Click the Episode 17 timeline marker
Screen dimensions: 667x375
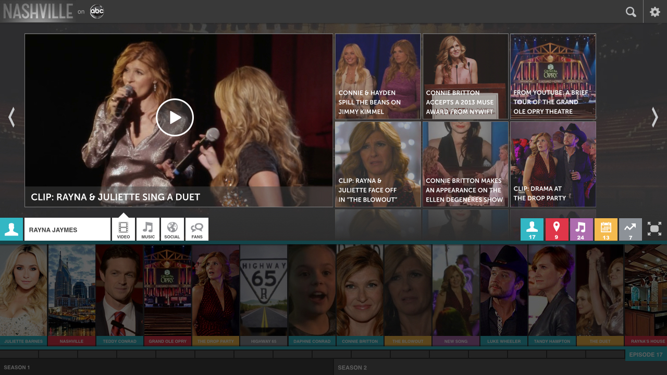pos(646,355)
